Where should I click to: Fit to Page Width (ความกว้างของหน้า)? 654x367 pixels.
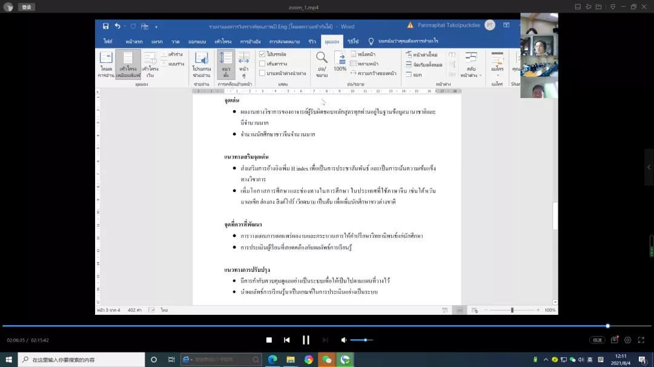coord(373,73)
